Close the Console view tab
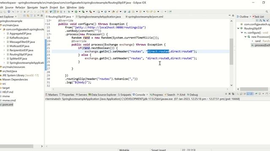Image resolution: width=270 pixels, height=151 pixels. (x=147, y=95)
